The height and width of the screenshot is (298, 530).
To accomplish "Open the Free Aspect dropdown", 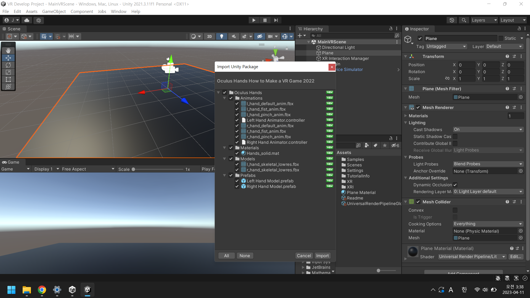I will tap(88, 169).
